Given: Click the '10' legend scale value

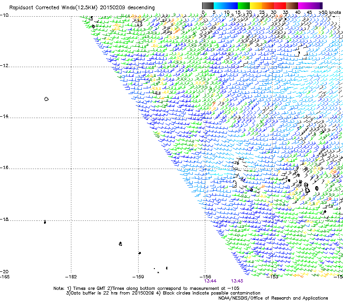Looking at the screenshot, I should (227, 13).
